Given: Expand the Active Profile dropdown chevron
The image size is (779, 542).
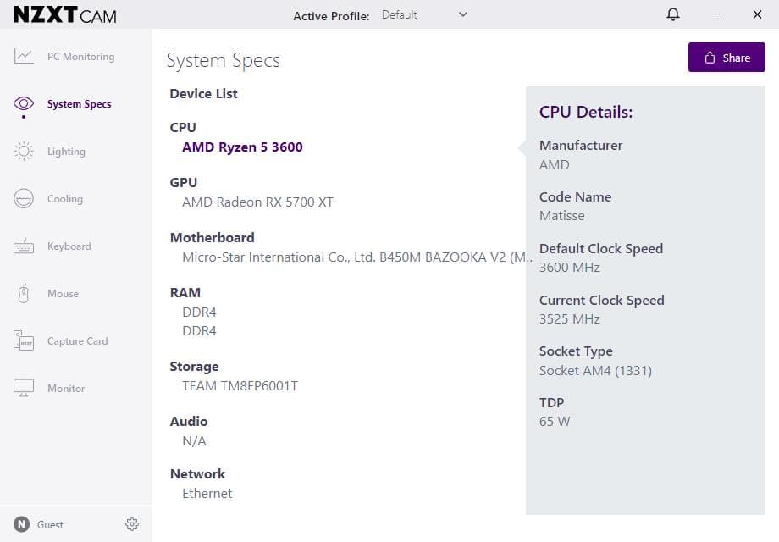Looking at the screenshot, I should 462,14.
